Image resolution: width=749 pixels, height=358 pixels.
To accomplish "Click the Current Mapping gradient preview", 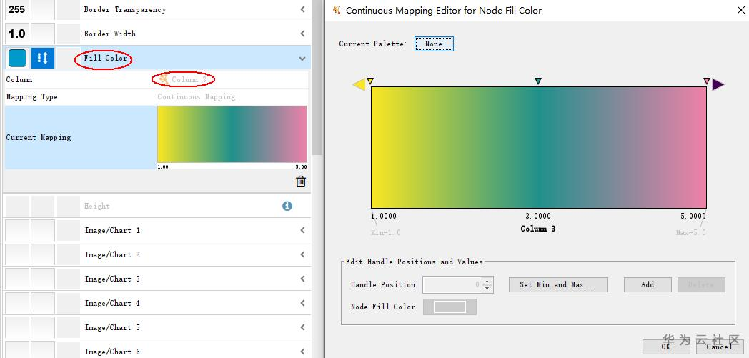I will (x=232, y=134).
